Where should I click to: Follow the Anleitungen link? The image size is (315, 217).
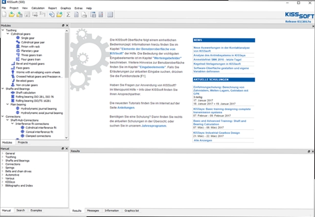(126, 108)
